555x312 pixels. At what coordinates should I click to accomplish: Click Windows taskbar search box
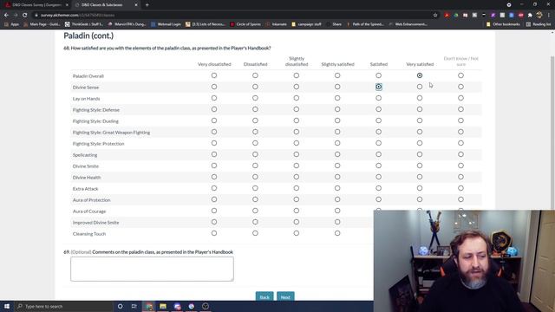[x=63, y=306]
